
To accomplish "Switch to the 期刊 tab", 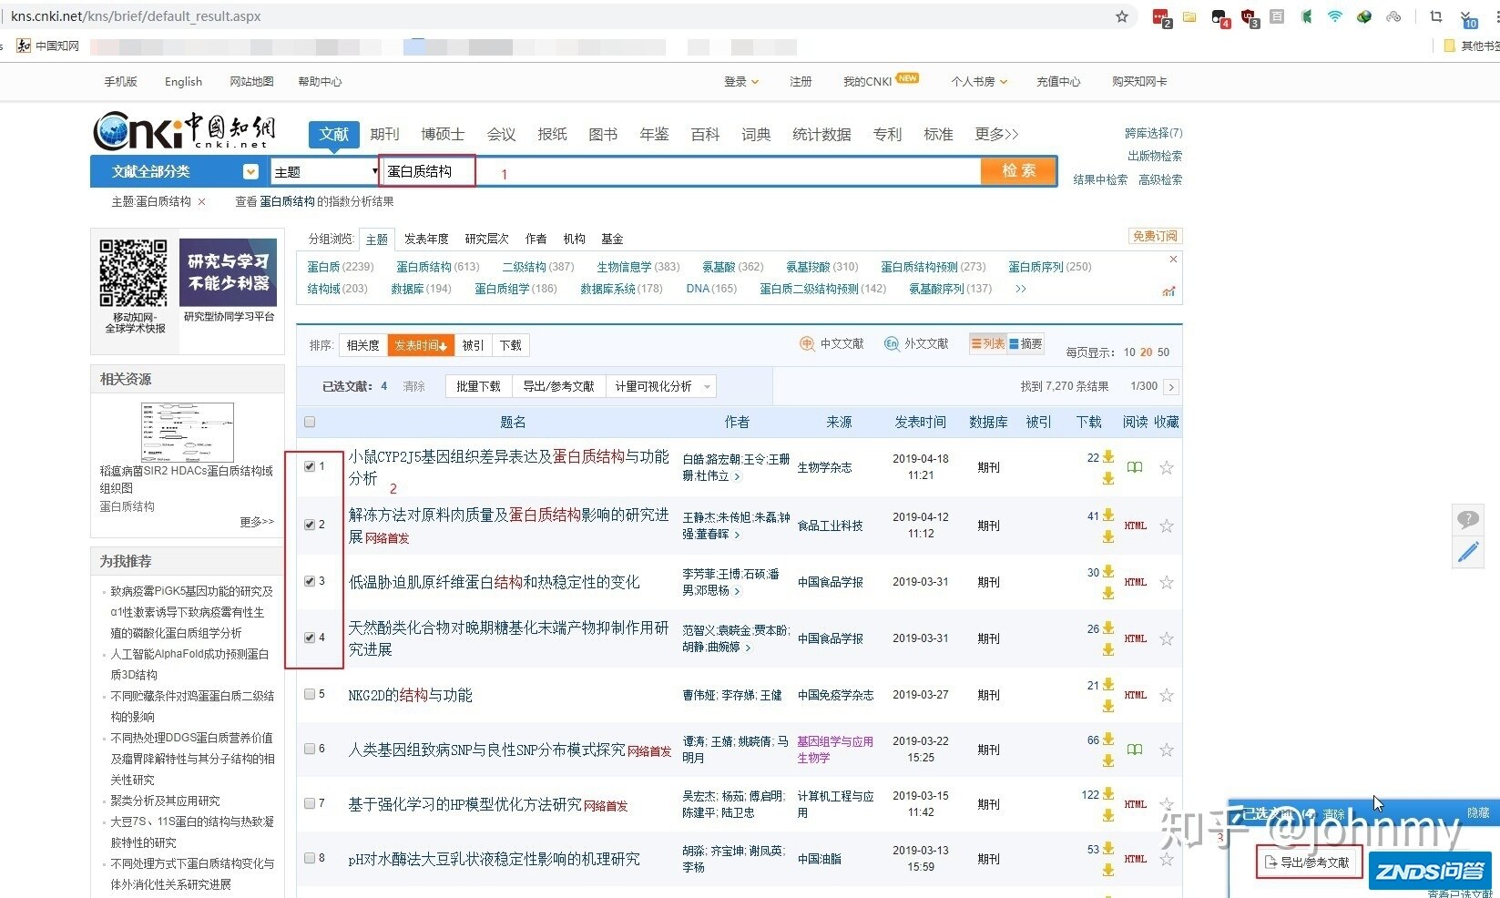I will click(x=384, y=134).
